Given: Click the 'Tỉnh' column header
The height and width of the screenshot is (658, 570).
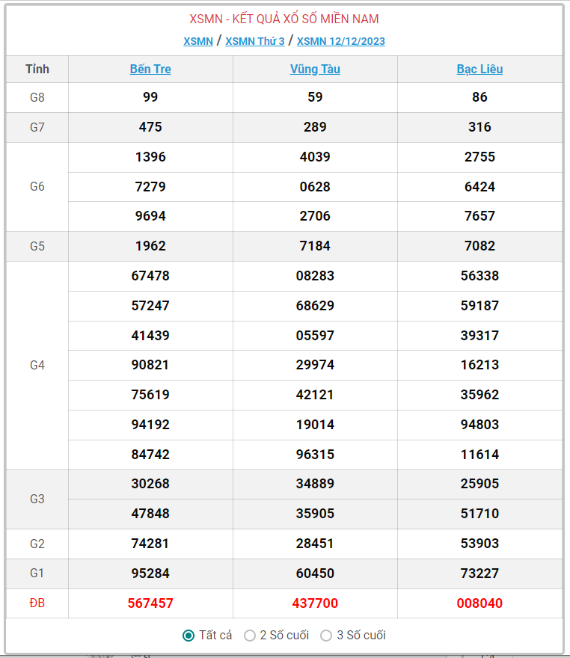Looking at the screenshot, I should (37, 70).
